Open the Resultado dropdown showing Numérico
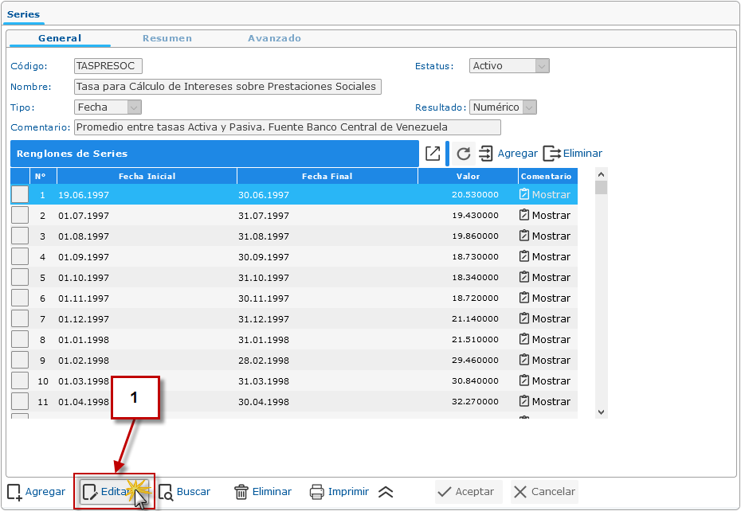Screen dimensions: 741x511 529,107
